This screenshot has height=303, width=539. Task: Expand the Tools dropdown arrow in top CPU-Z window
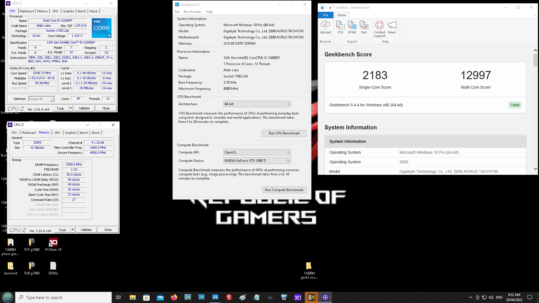[71, 108]
